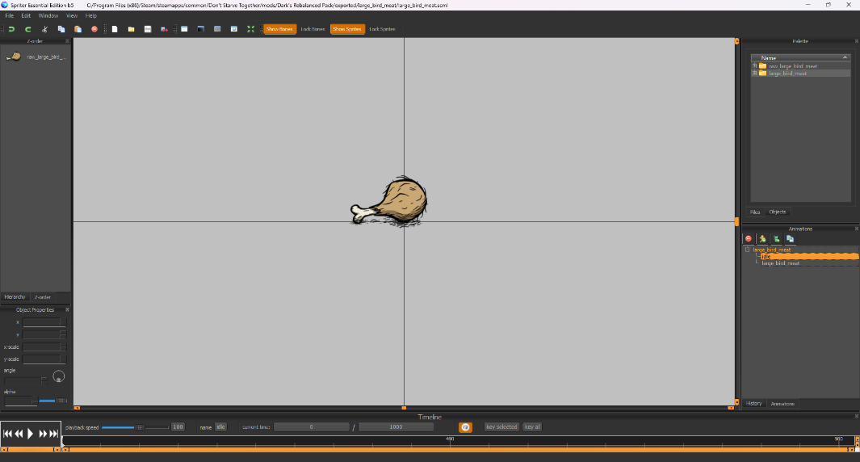The height and width of the screenshot is (462, 860).
Task: Expand the raw_large_bird_meat palette folder
Action: [755, 66]
